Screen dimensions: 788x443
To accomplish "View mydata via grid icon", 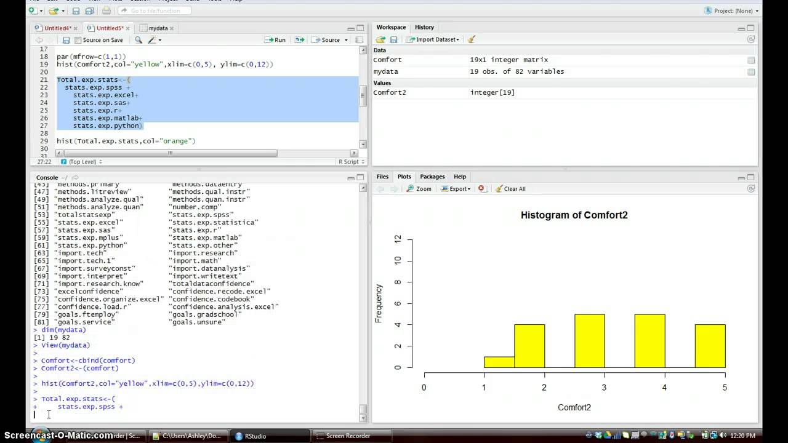I will click(751, 72).
